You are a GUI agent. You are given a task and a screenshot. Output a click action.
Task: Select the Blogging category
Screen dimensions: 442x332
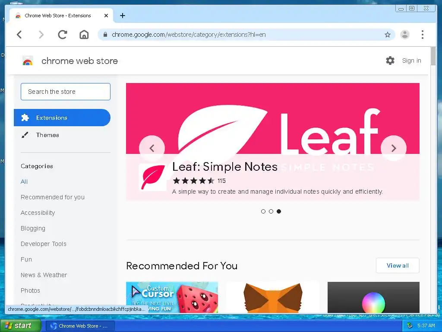point(33,228)
